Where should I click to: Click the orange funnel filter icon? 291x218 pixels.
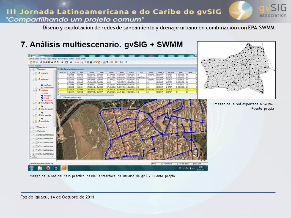tap(97, 62)
